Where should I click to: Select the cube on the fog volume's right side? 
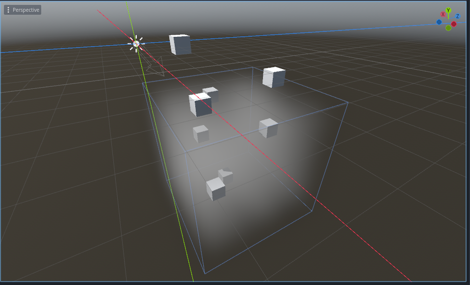pyautogui.click(x=267, y=128)
